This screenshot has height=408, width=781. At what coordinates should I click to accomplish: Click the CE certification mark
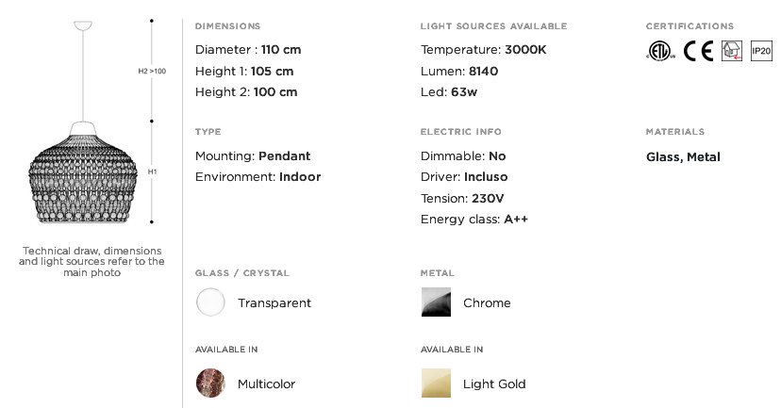[x=698, y=51]
